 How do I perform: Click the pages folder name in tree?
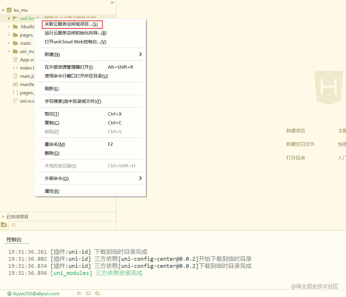[26, 35]
